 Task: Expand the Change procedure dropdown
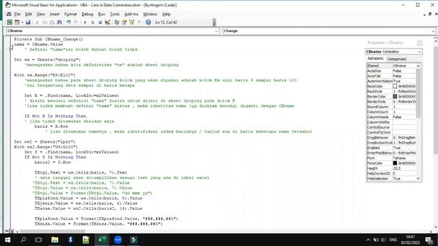433,31
